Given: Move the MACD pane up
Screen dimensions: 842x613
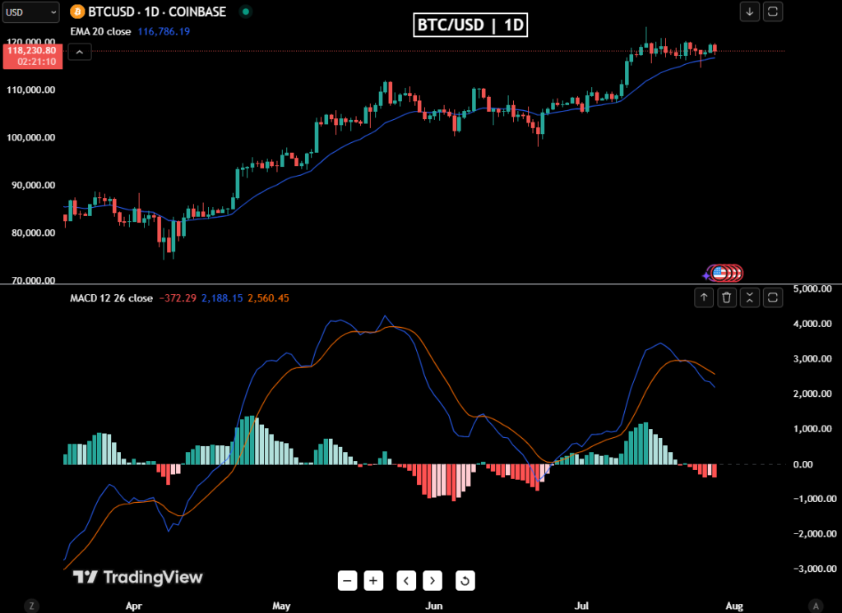Looking at the screenshot, I should (x=704, y=297).
